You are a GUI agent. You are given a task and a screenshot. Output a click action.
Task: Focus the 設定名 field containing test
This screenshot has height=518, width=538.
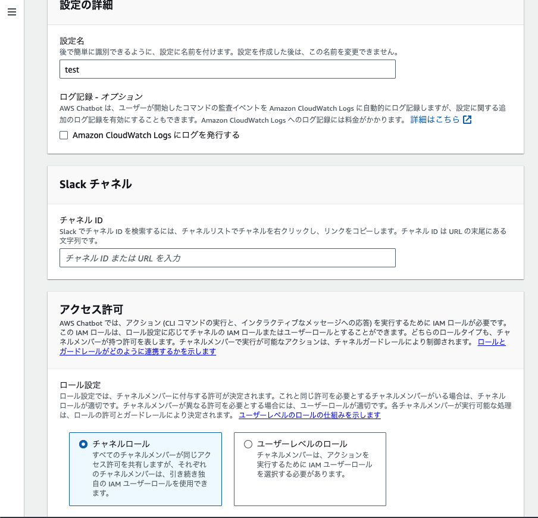coord(227,69)
